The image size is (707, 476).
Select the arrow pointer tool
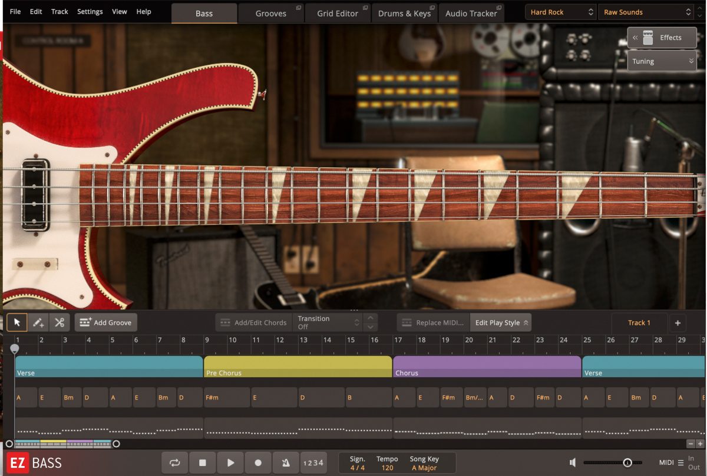coord(16,322)
